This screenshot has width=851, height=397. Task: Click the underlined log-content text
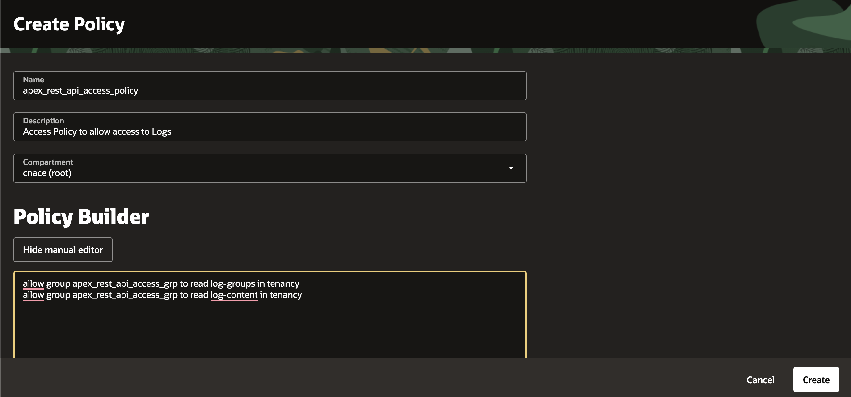pyautogui.click(x=233, y=295)
